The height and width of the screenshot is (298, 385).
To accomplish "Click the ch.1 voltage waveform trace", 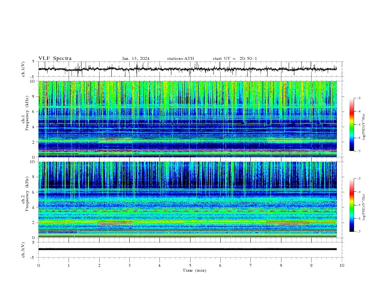I will point(187,69).
